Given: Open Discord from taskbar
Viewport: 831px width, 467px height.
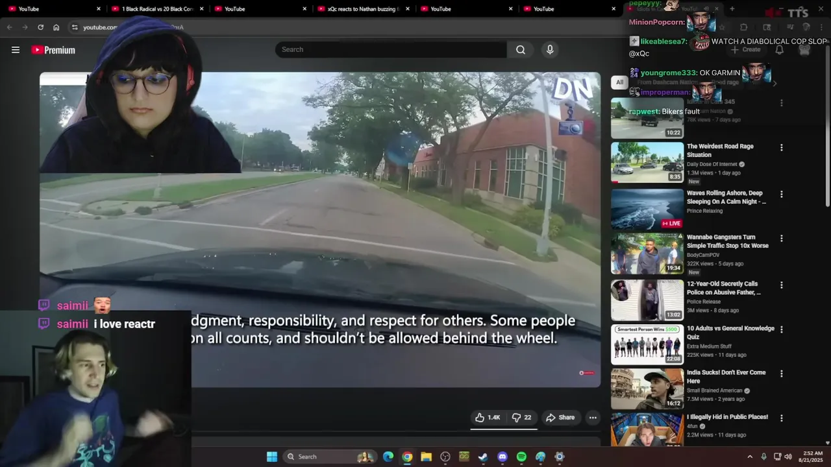Looking at the screenshot, I should 502,457.
